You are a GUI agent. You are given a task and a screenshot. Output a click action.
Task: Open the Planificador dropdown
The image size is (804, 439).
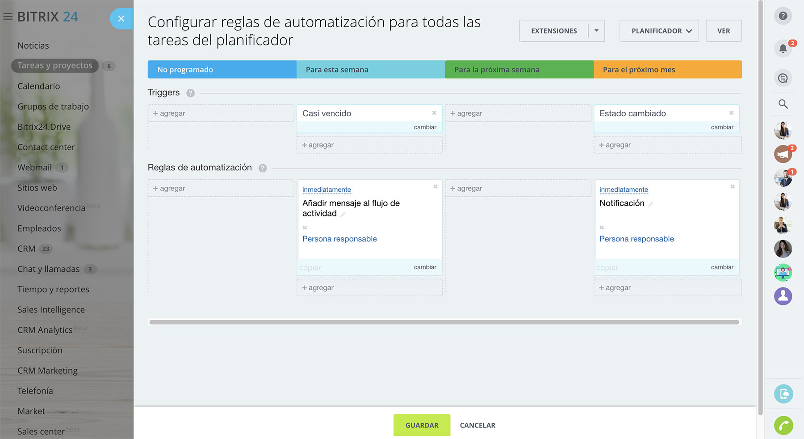tap(659, 31)
